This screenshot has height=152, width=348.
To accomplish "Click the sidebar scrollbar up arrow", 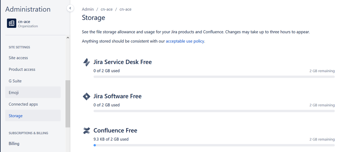I will (68, 38).
